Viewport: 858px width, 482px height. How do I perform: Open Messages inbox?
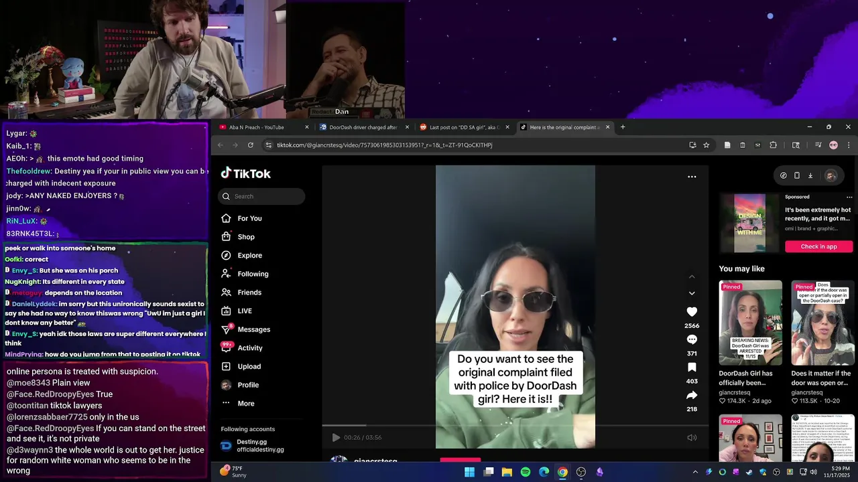pyautogui.click(x=246, y=329)
